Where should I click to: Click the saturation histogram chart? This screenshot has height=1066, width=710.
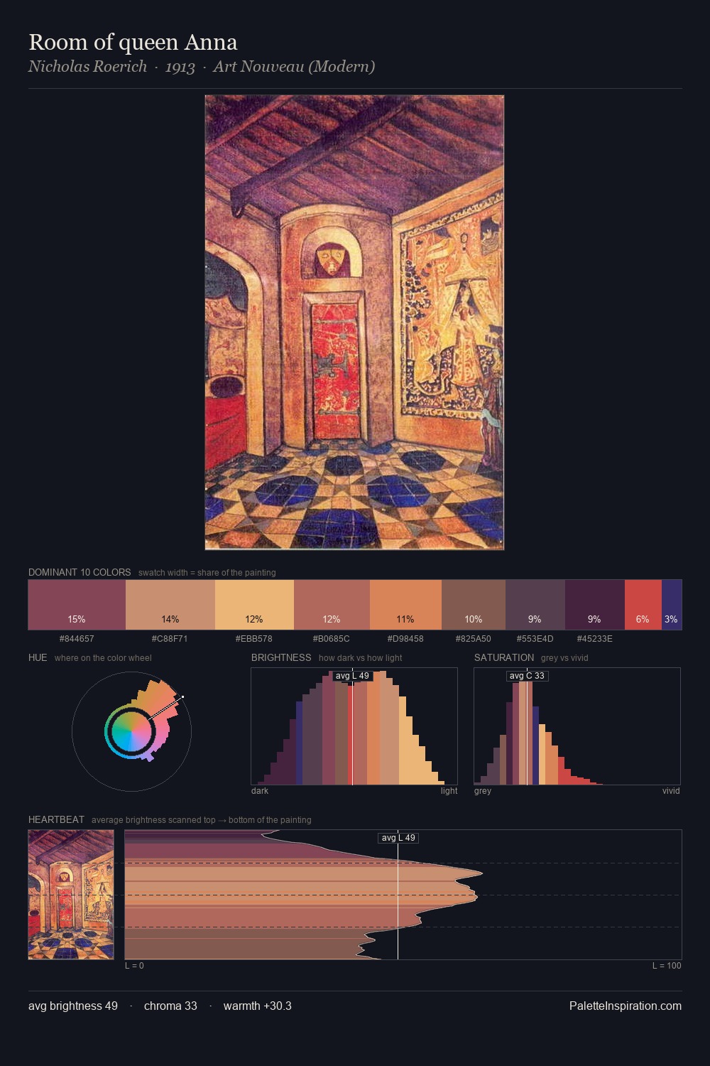click(x=577, y=726)
